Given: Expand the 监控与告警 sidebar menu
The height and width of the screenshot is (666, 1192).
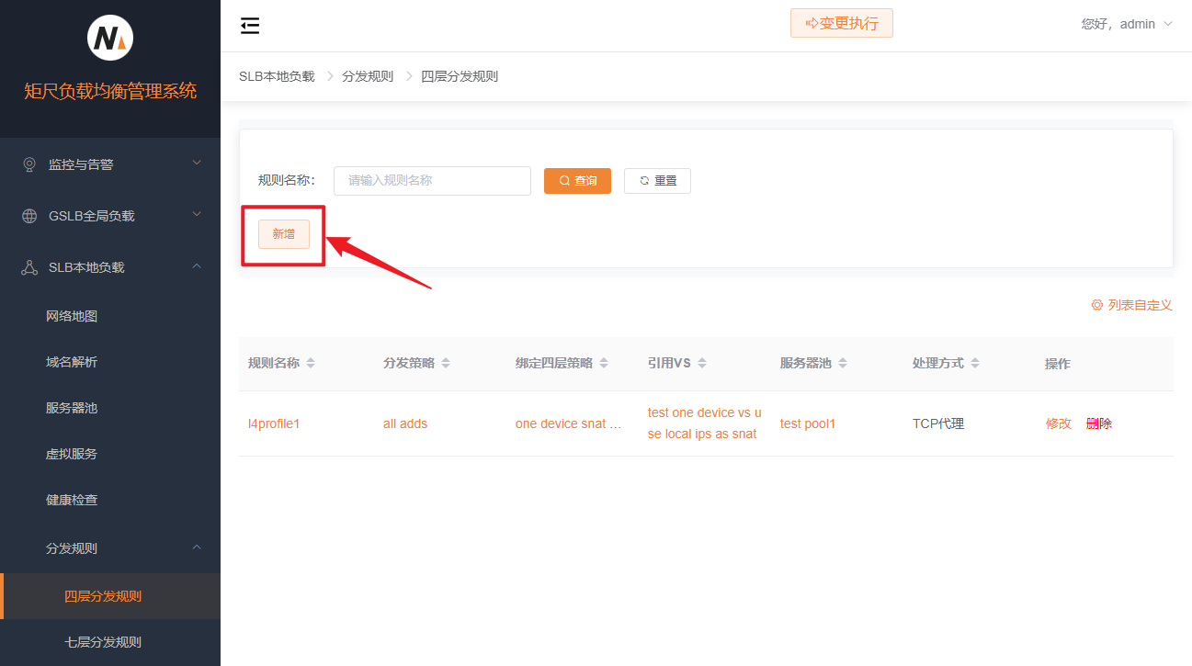Looking at the screenshot, I should click(x=110, y=164).
